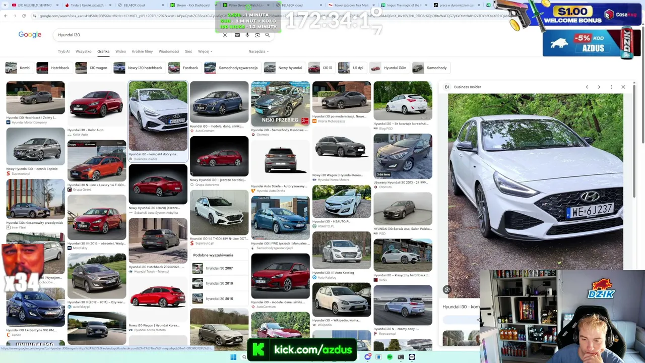Switch to Wideo results tab
This screenshot has width=645, height=363.
(x=121, y=51)
